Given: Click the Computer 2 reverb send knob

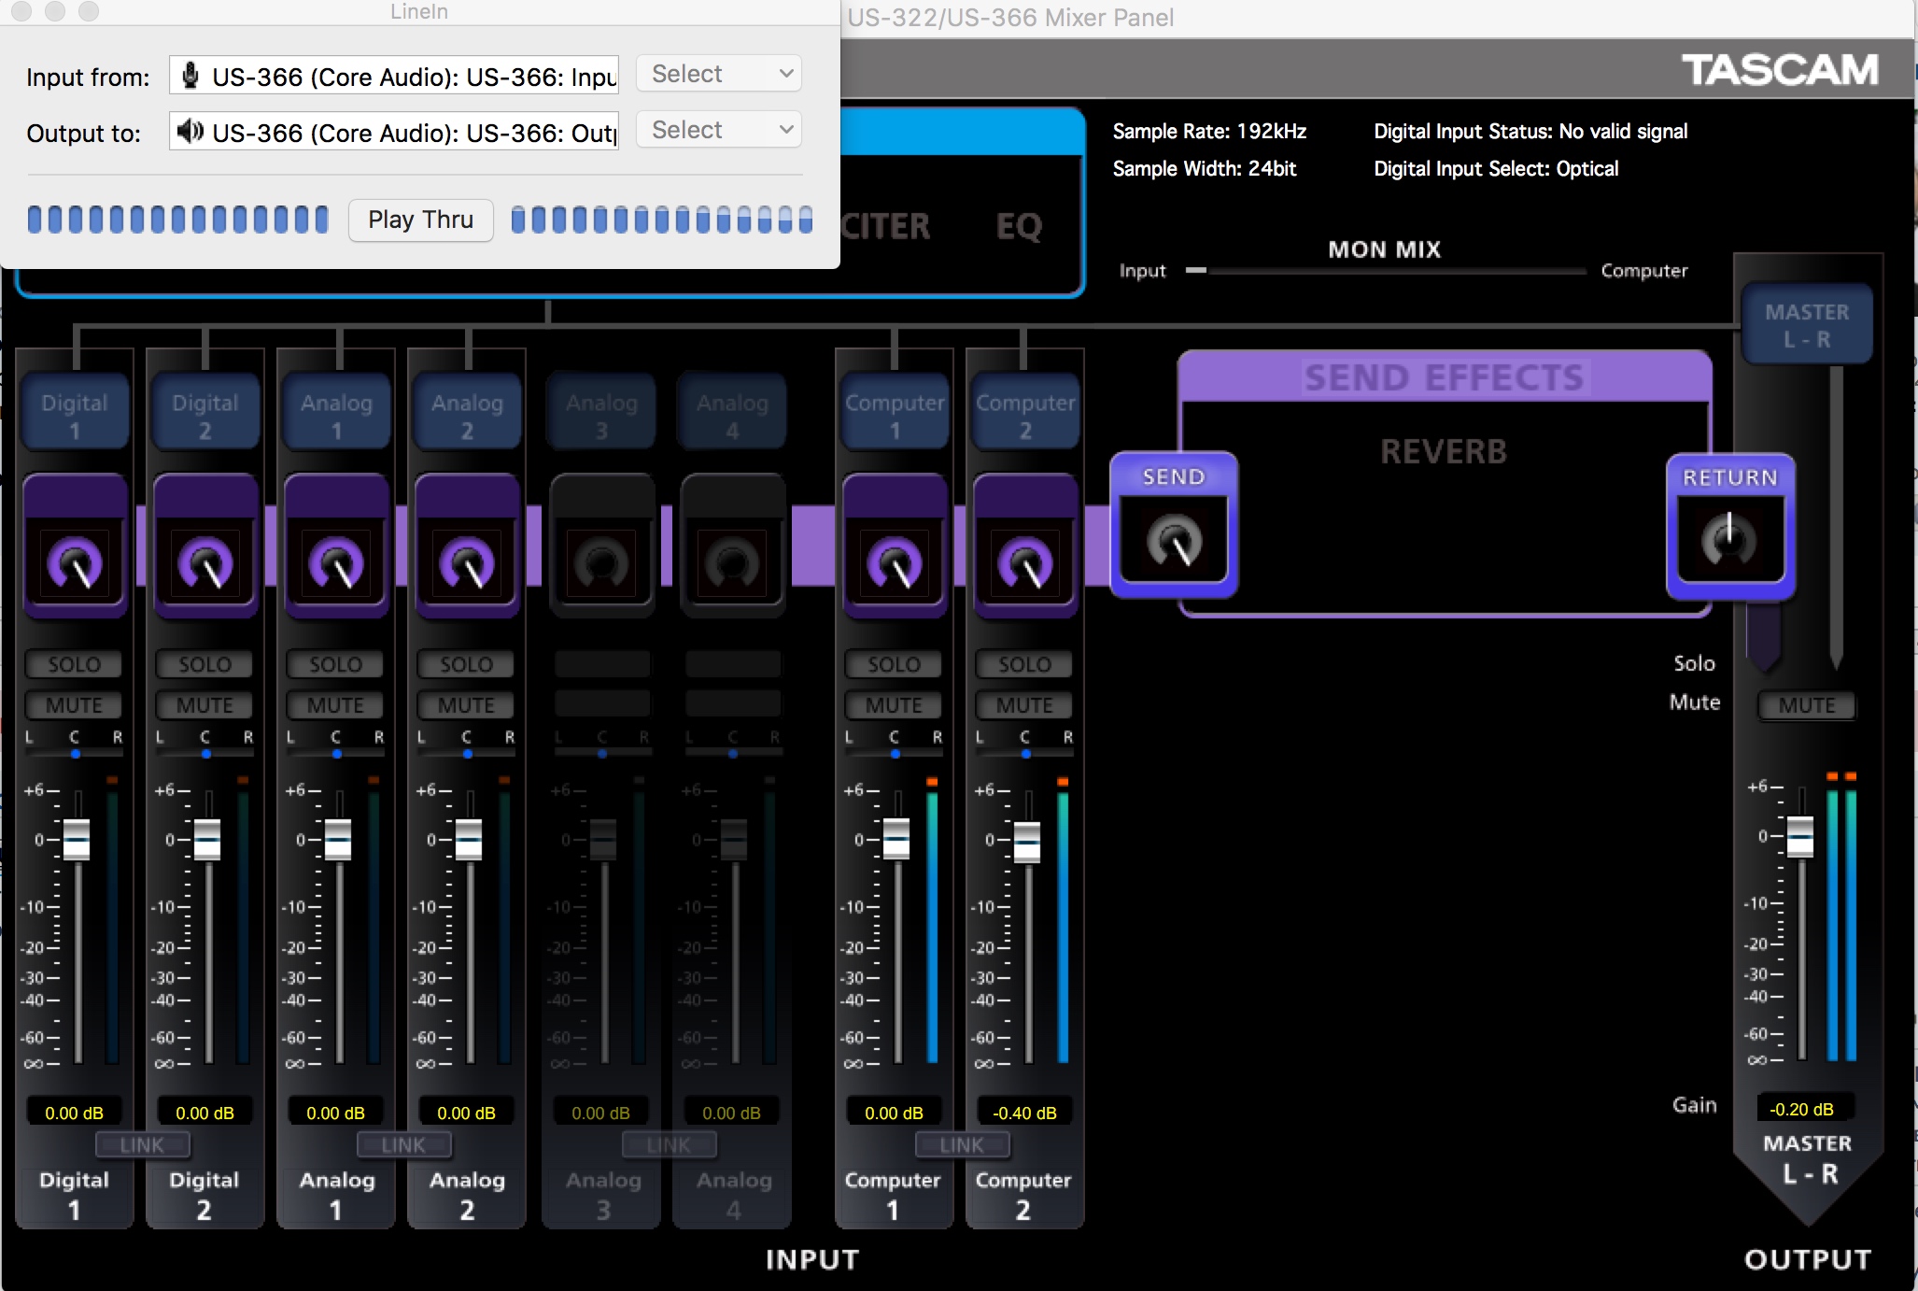Looking at the screenshot, I should click(1025, 563).
